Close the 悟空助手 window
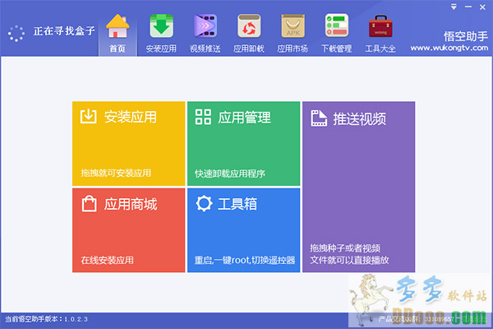The width and height of the screenshot is (493, 329). pos(482,7)
